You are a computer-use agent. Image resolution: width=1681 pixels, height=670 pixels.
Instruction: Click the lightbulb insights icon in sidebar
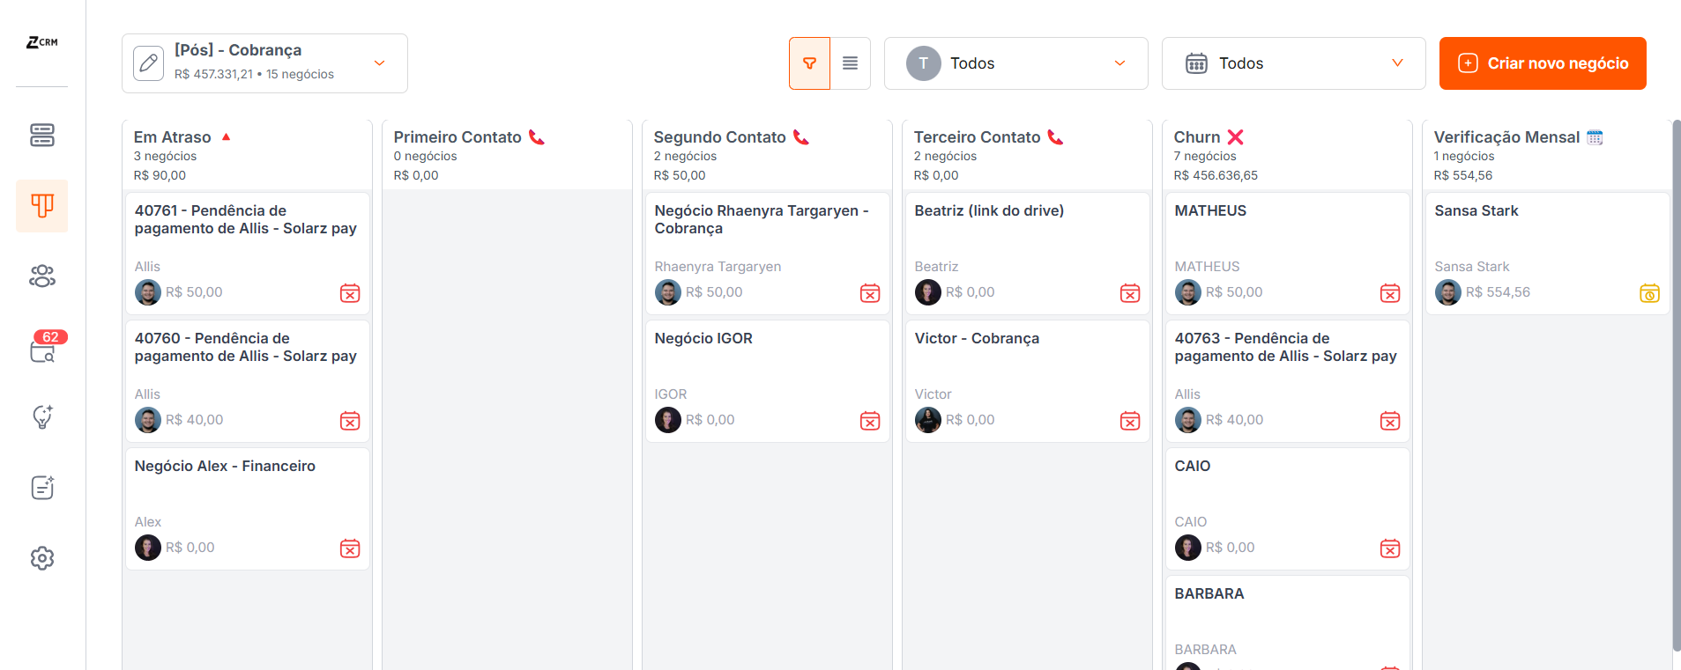pos(42,416)
